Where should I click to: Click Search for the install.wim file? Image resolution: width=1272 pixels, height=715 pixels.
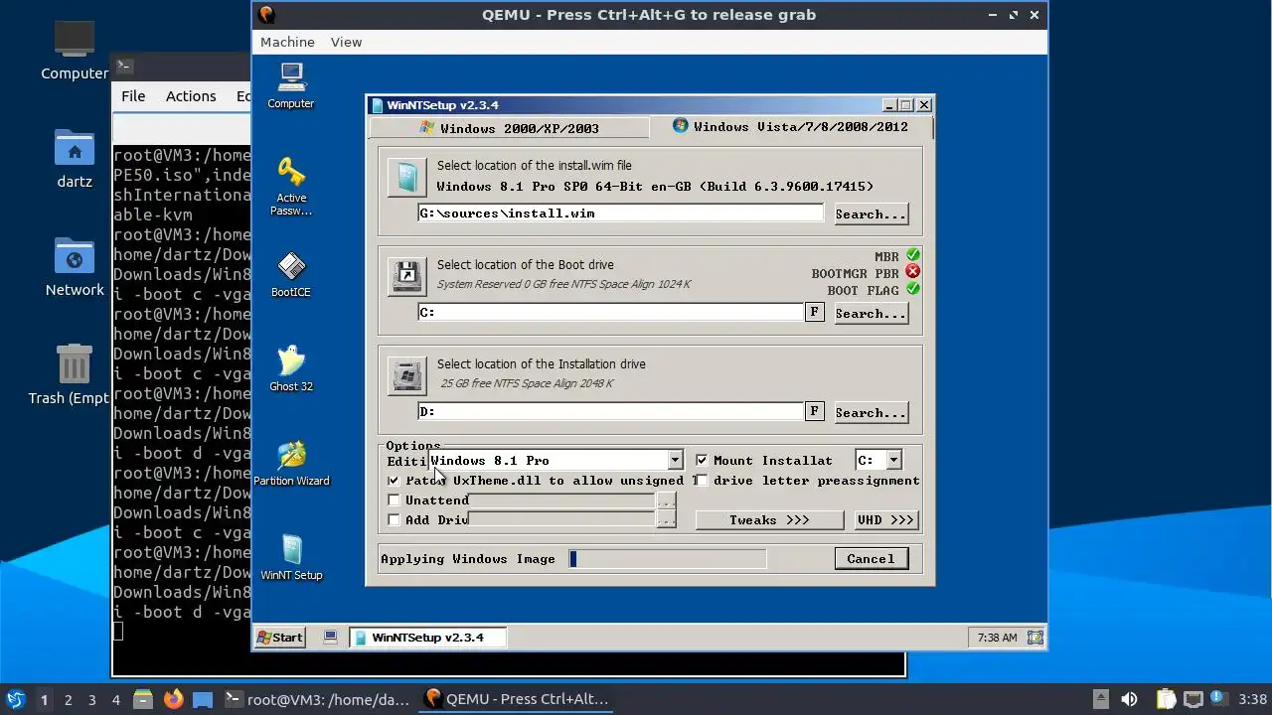[871, 214]
